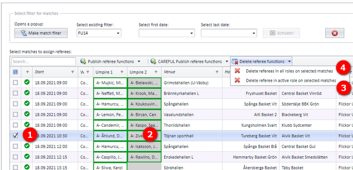The image size is (353, 170).
Task: Check the row with Grimstahallen (U-Väsby)
Action: pos(15,83)
